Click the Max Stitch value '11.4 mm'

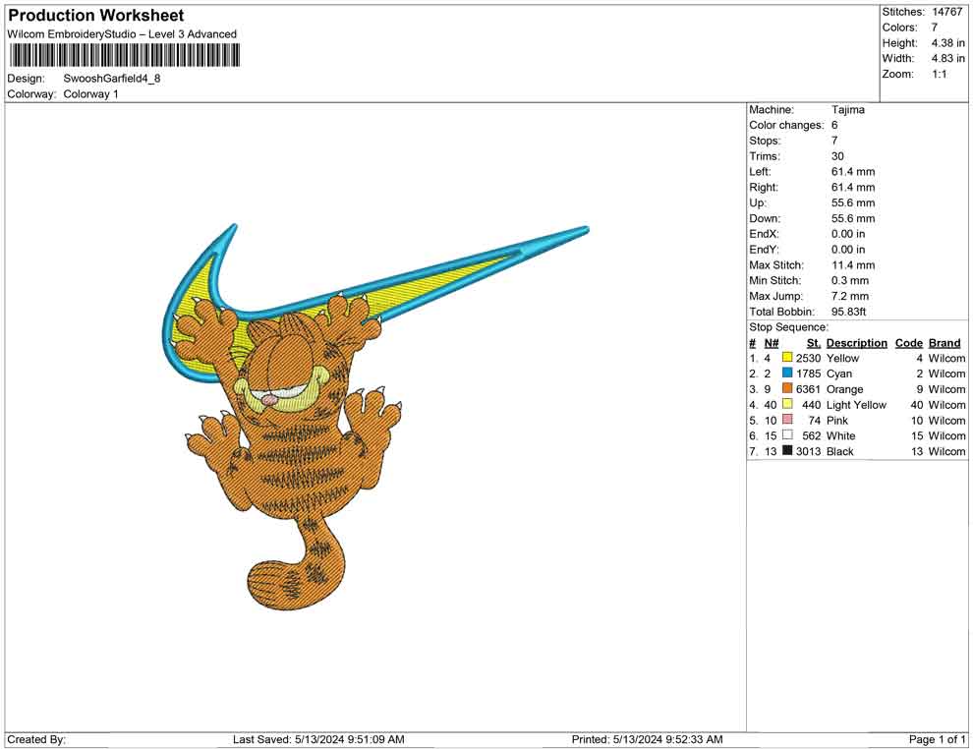853,265
